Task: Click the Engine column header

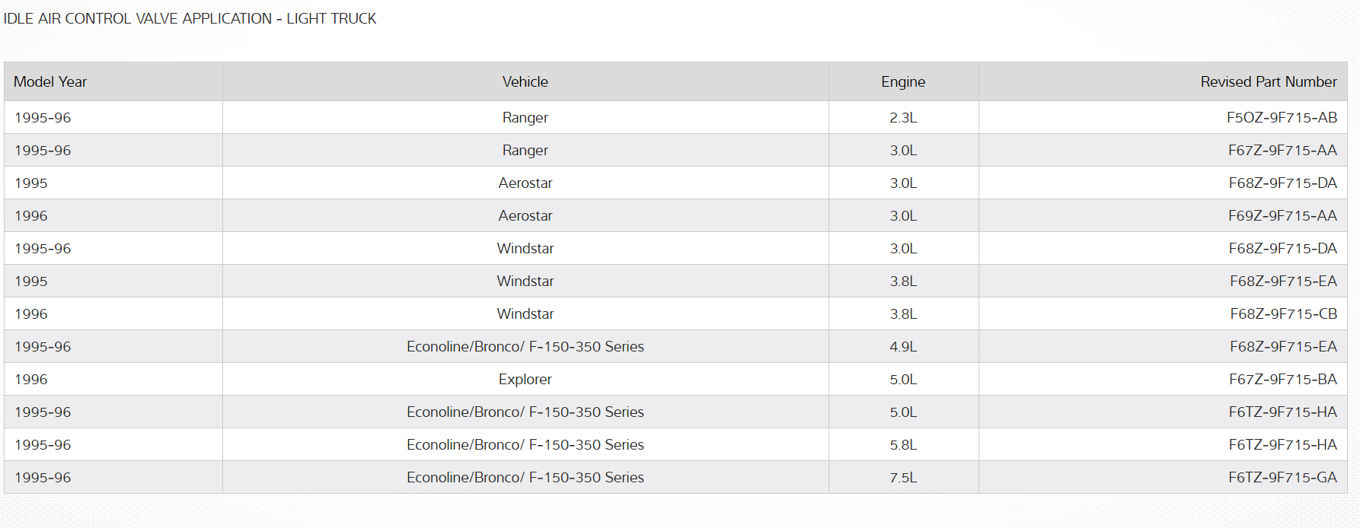Action: (x=903, y=81)
